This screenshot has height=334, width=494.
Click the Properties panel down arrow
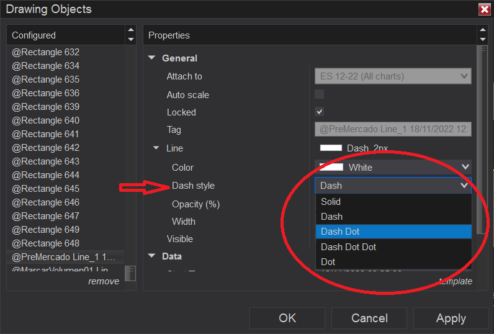(x=482, y=39)
